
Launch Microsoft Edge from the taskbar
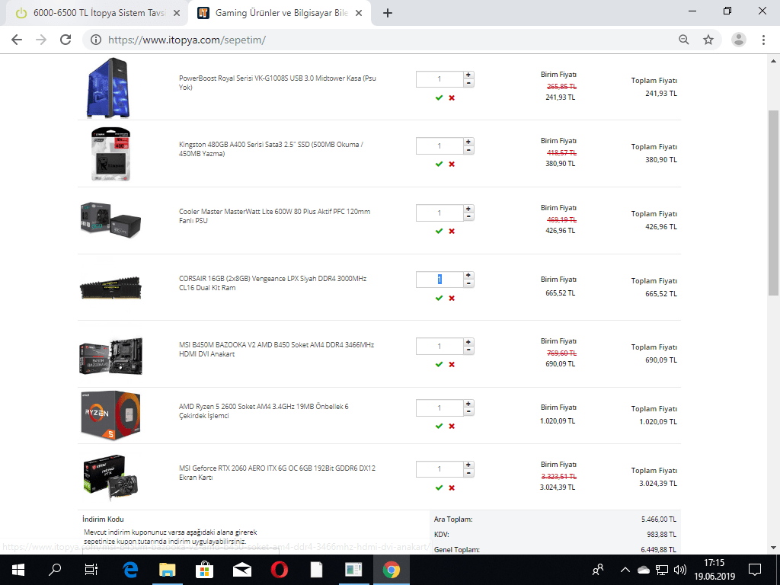[129, 570]
